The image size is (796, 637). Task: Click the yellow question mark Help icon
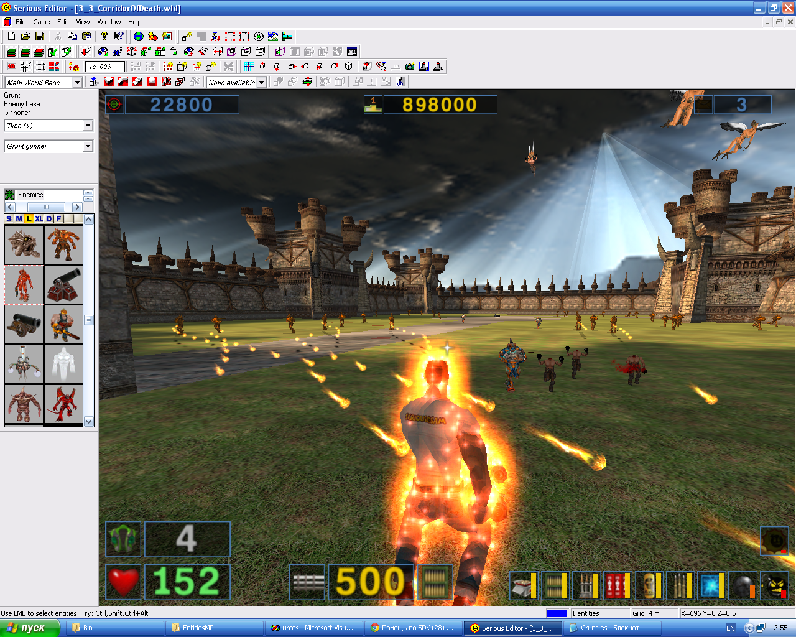click(104, 36)
